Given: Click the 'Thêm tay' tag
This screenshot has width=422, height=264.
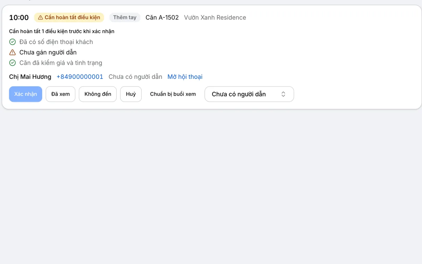Looking at the screenshot, I should pyautogui.click(x=125, y=18).
